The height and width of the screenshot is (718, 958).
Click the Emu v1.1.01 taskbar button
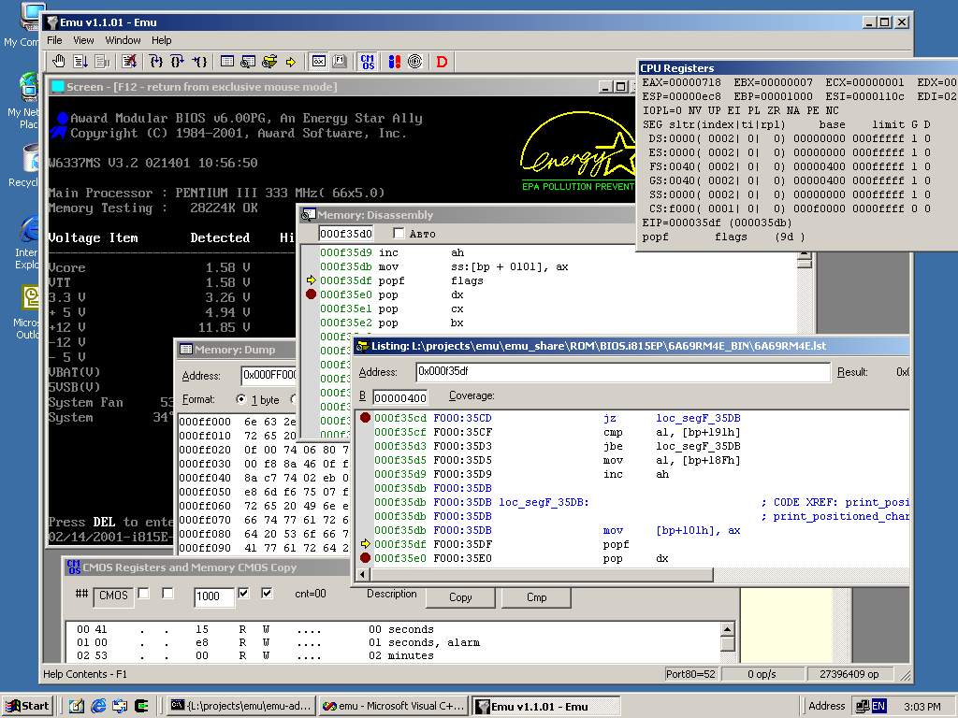pos(546,706)
